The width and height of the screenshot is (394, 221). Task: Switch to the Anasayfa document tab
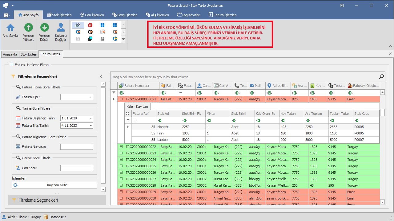click(x=10, y=54)
